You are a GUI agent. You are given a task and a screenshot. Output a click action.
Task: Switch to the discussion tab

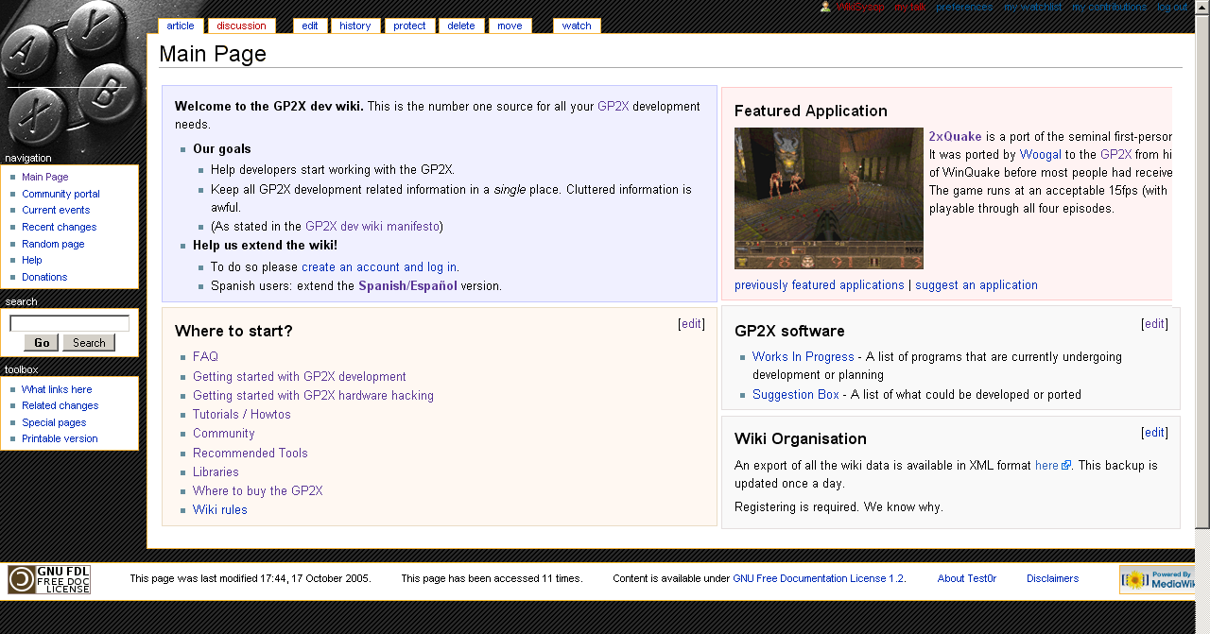(241, 26)
